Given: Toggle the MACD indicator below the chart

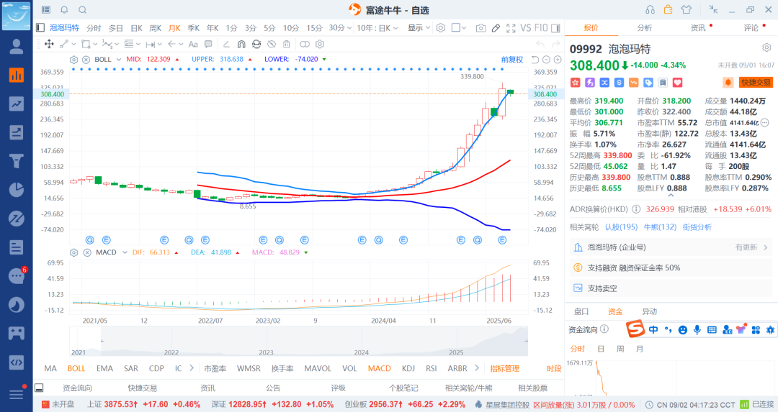Looking at the screenshot, I should click(379, 368).
